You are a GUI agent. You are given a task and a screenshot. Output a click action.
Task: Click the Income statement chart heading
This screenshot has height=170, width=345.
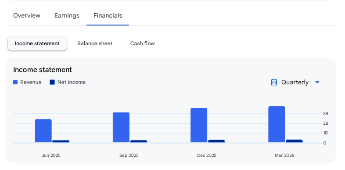[43, 69]
